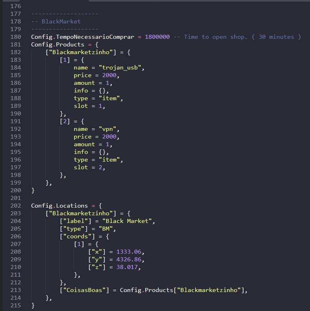310x311 pixels.
Task: Click "info = {}" on line 187
Action: [89, 90]
